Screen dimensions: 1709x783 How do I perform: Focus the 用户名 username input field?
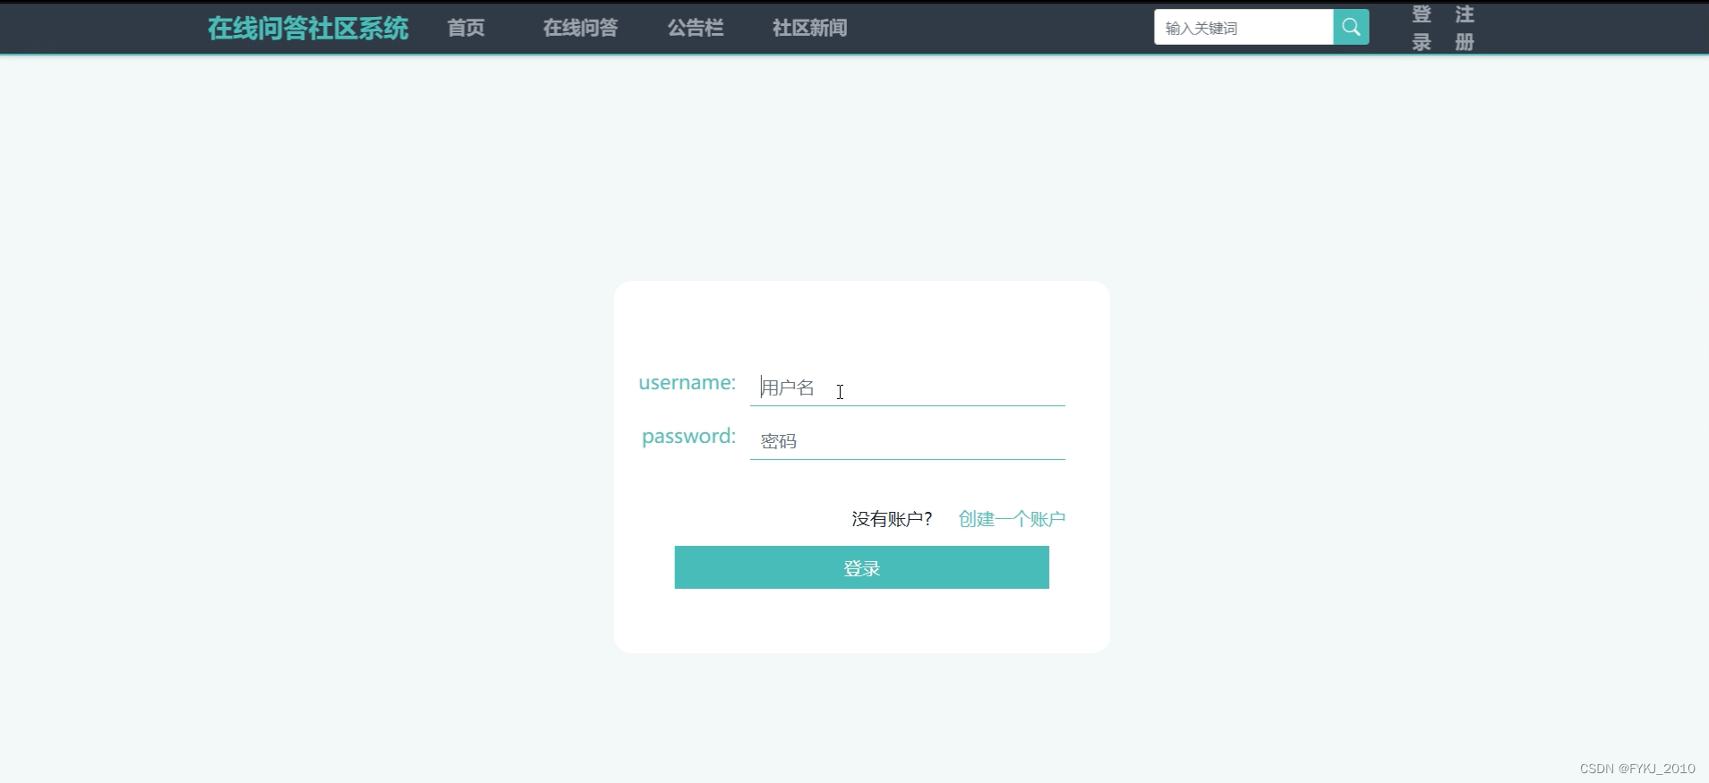[907, 387]
